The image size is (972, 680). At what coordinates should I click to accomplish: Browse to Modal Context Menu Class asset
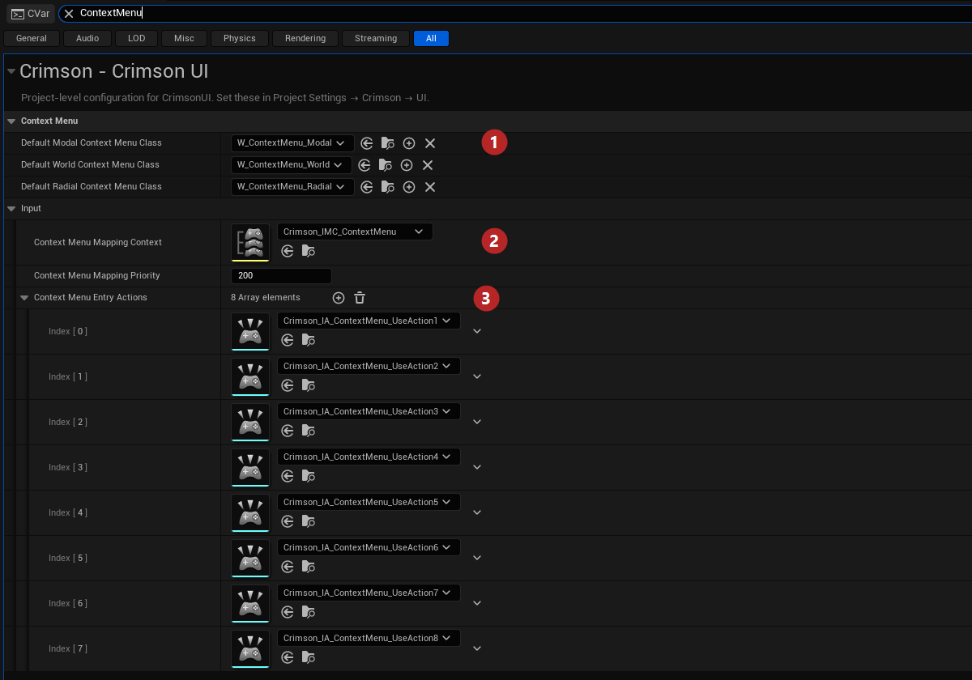pos(388,143)
